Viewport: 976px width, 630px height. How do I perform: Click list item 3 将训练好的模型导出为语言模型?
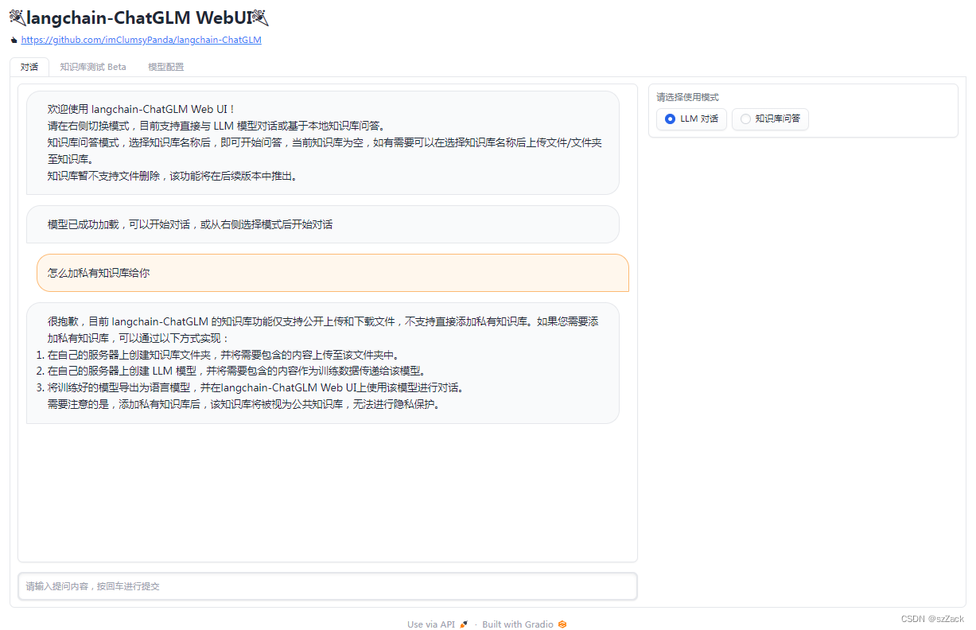(255, 387)
